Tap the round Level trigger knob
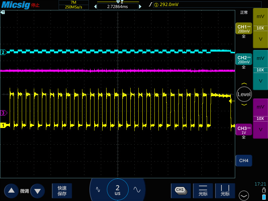 pyautogui.click(x=244, y=94)
